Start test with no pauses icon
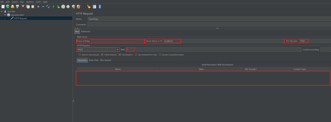Screen dimensions: 331x122 [x=58, y=7]
